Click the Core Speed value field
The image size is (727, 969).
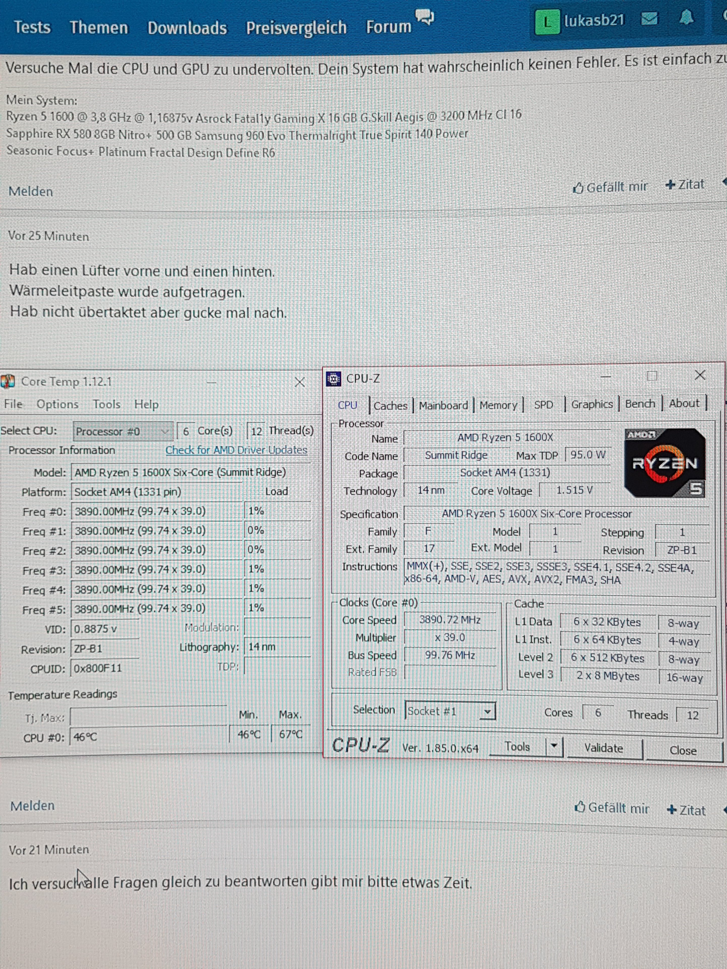450,620
